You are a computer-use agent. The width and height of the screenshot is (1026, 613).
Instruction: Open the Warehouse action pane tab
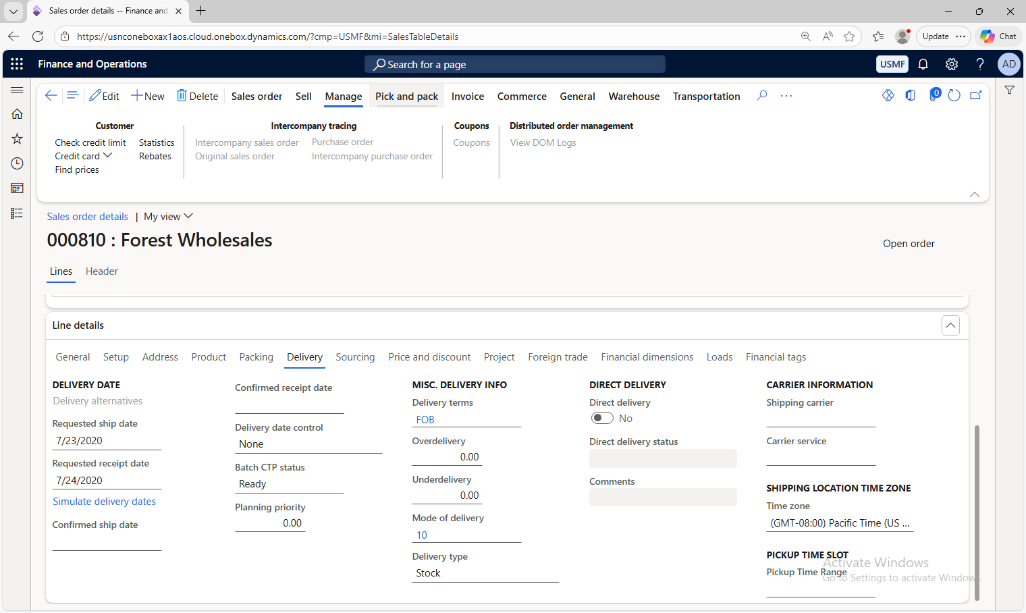point(634,97)
